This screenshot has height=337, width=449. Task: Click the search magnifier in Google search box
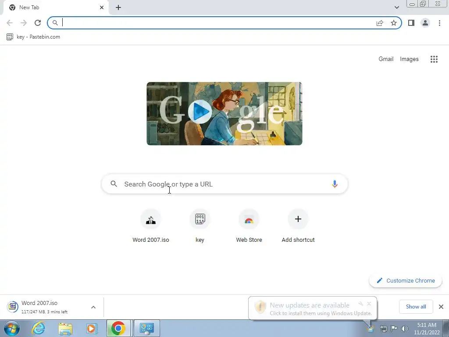(114, 184)
